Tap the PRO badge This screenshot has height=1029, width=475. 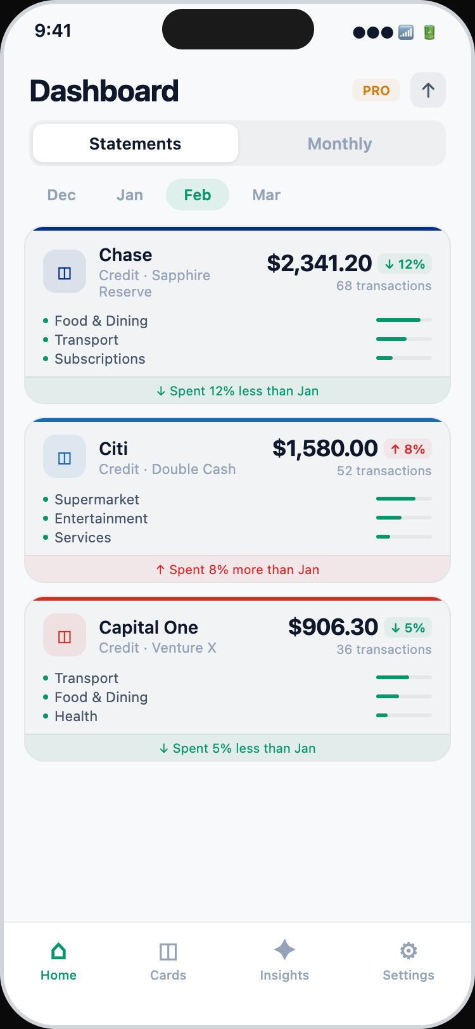[376, 91]
